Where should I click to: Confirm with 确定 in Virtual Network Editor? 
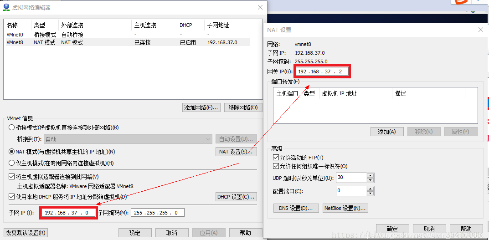(x=135, y=233)
